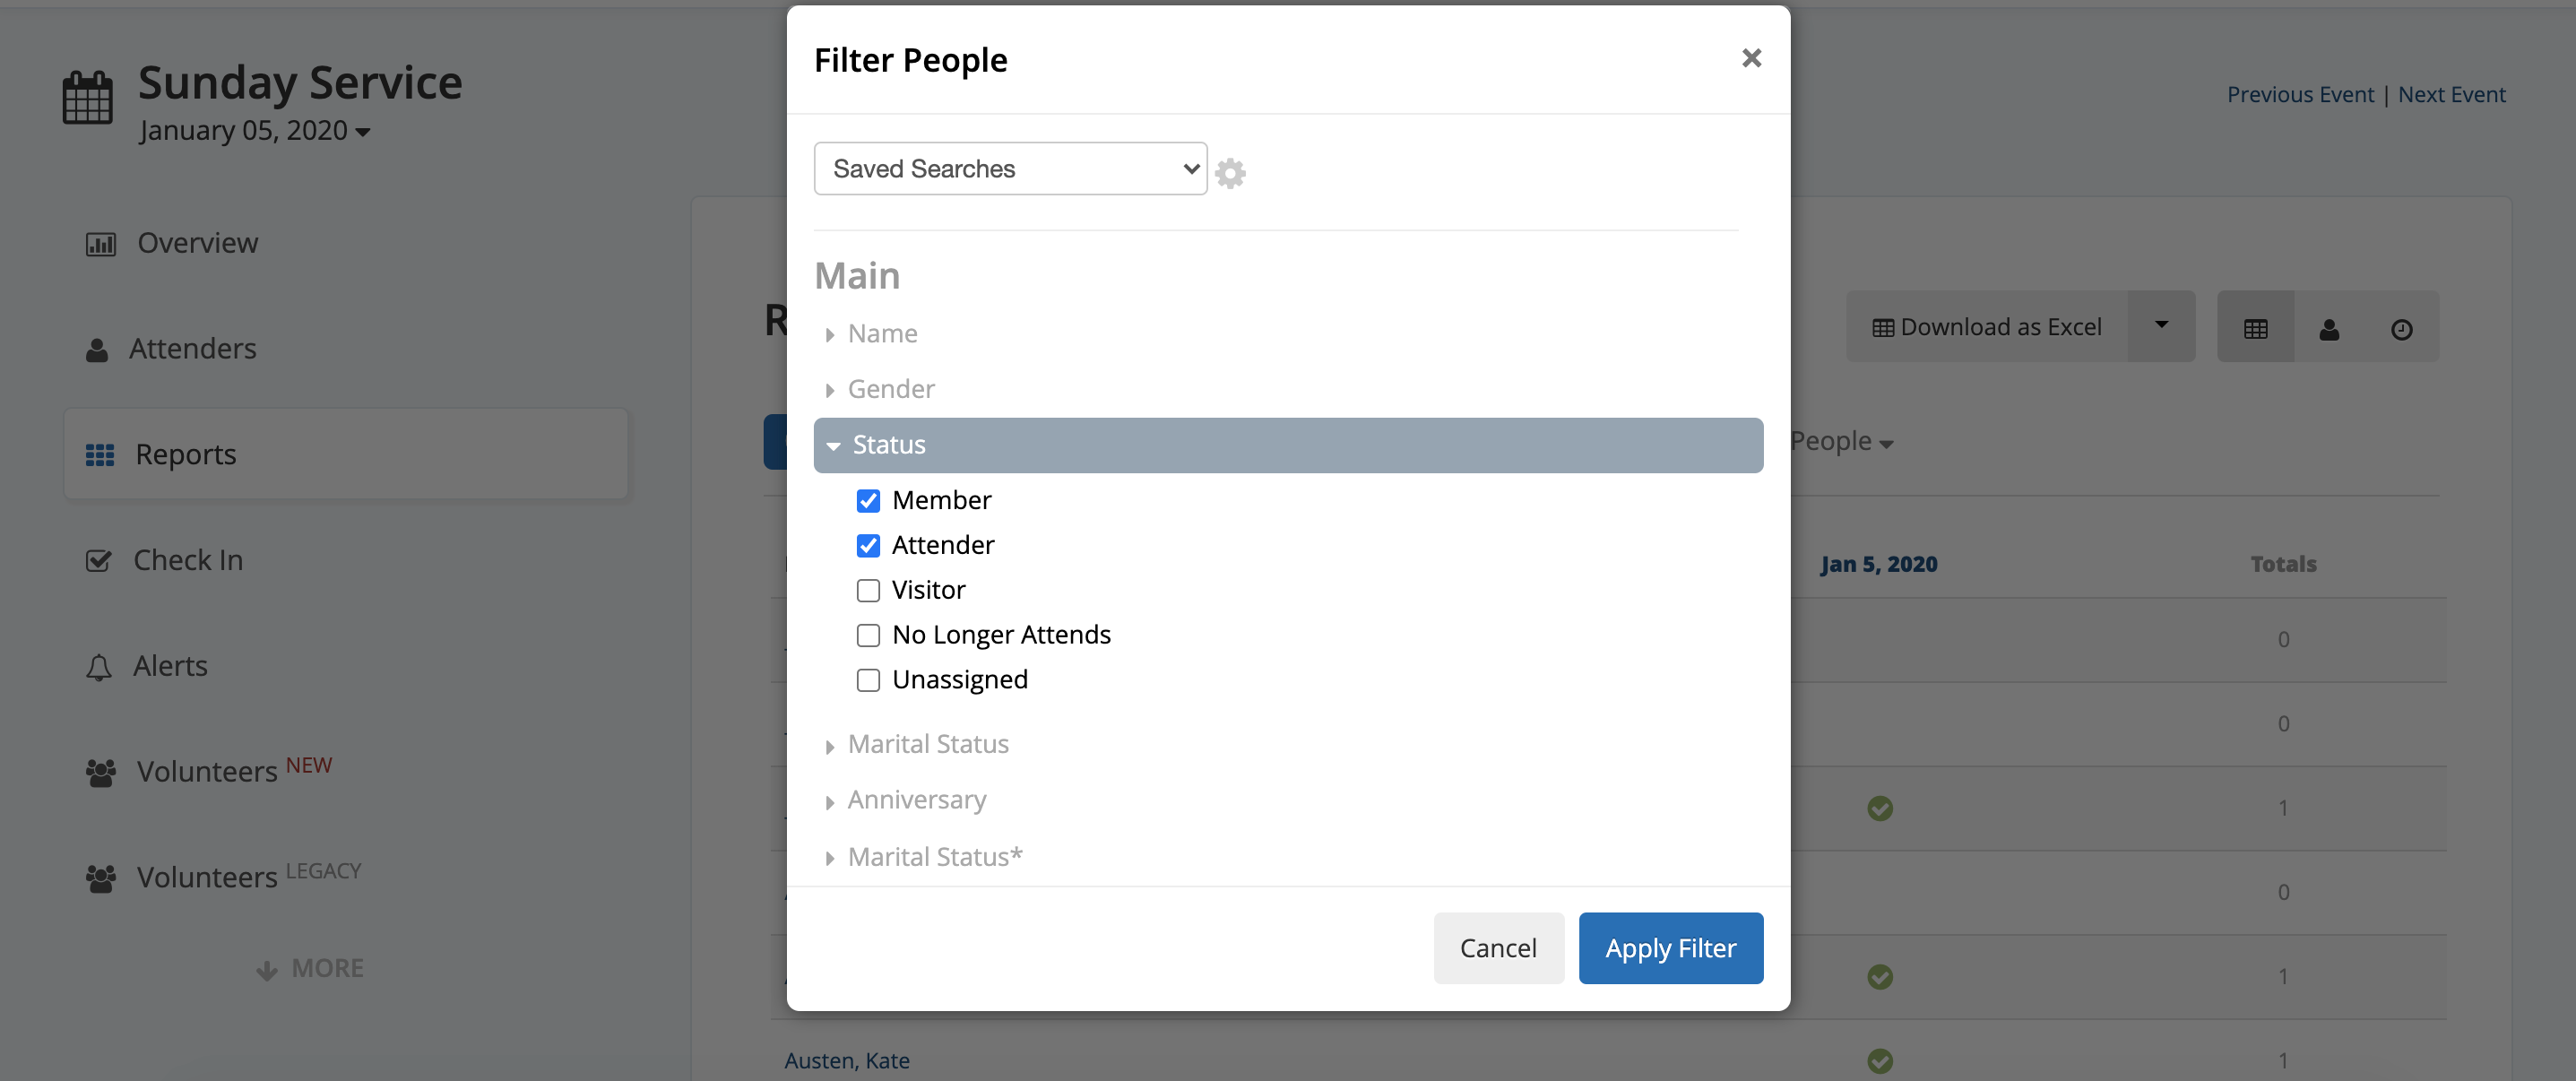
Task: Open the saved searches settings gear
Action: (1230, 173)
